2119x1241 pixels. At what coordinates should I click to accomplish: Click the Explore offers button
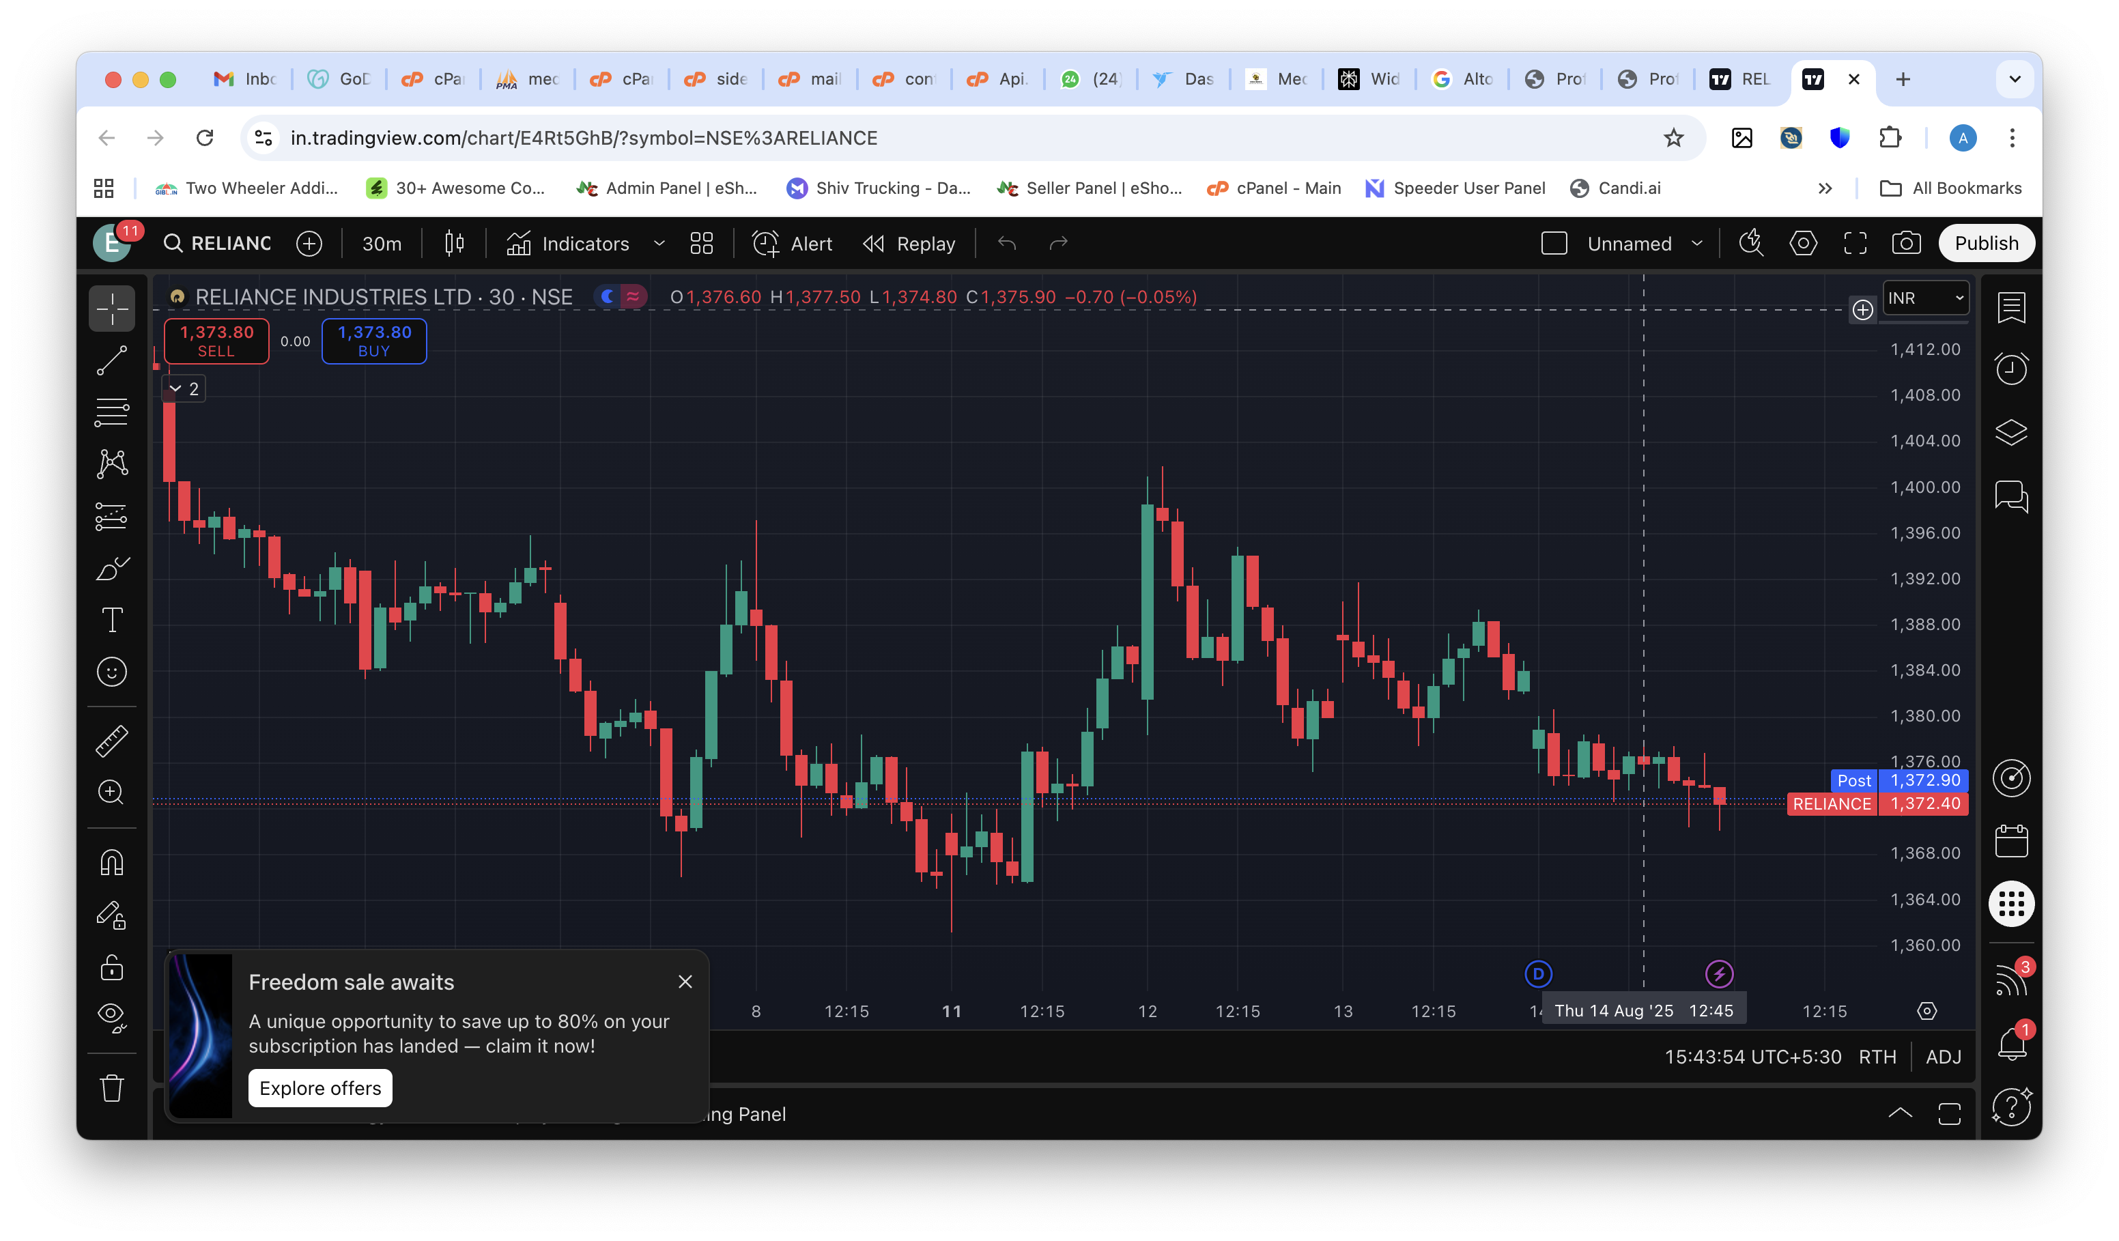(x=319, y=1088)
